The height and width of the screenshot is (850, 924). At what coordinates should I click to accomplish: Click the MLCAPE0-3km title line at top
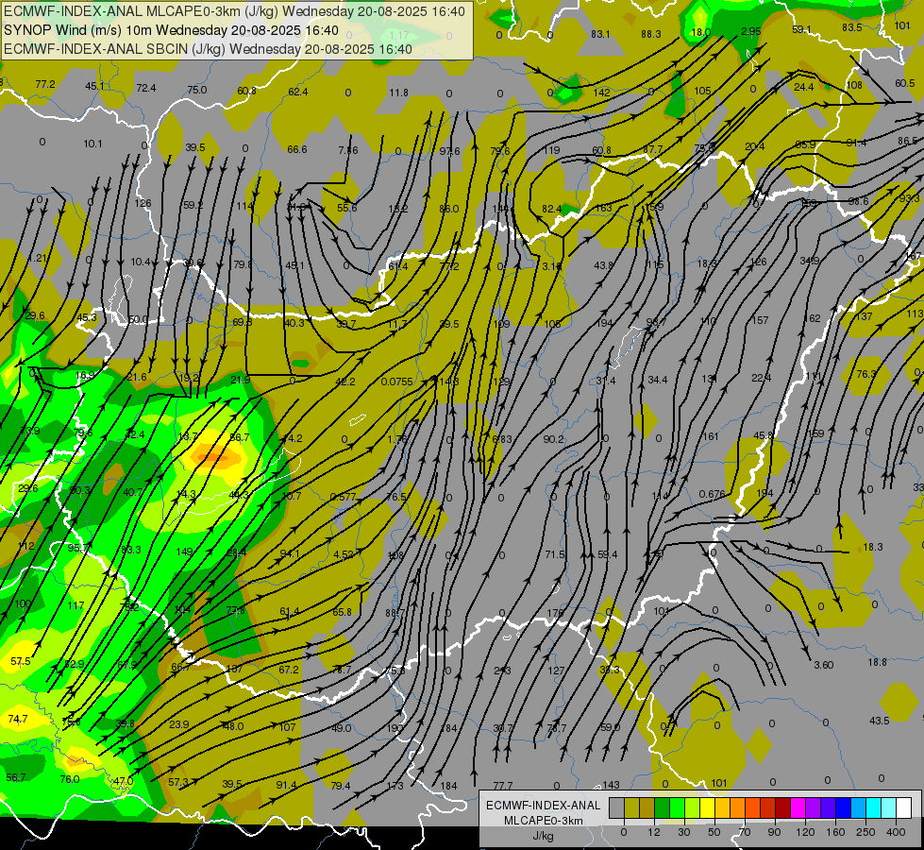coord(234,11)
